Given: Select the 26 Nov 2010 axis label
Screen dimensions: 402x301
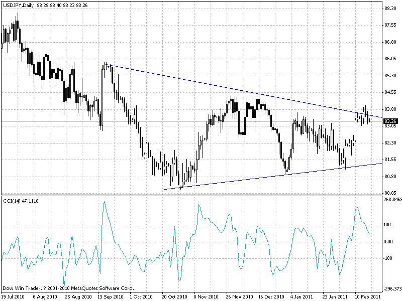Looking at the screenshot, I should tap(238, 296).
